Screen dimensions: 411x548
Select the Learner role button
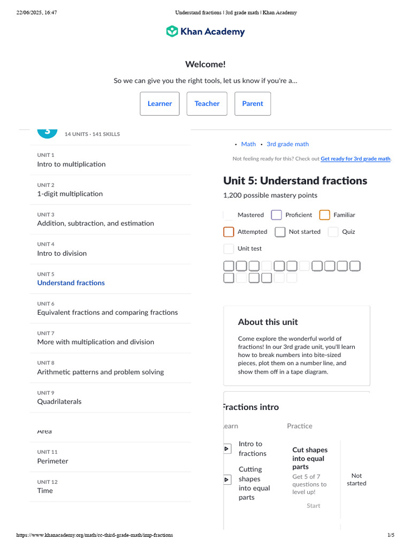click(x=159, y=104)
